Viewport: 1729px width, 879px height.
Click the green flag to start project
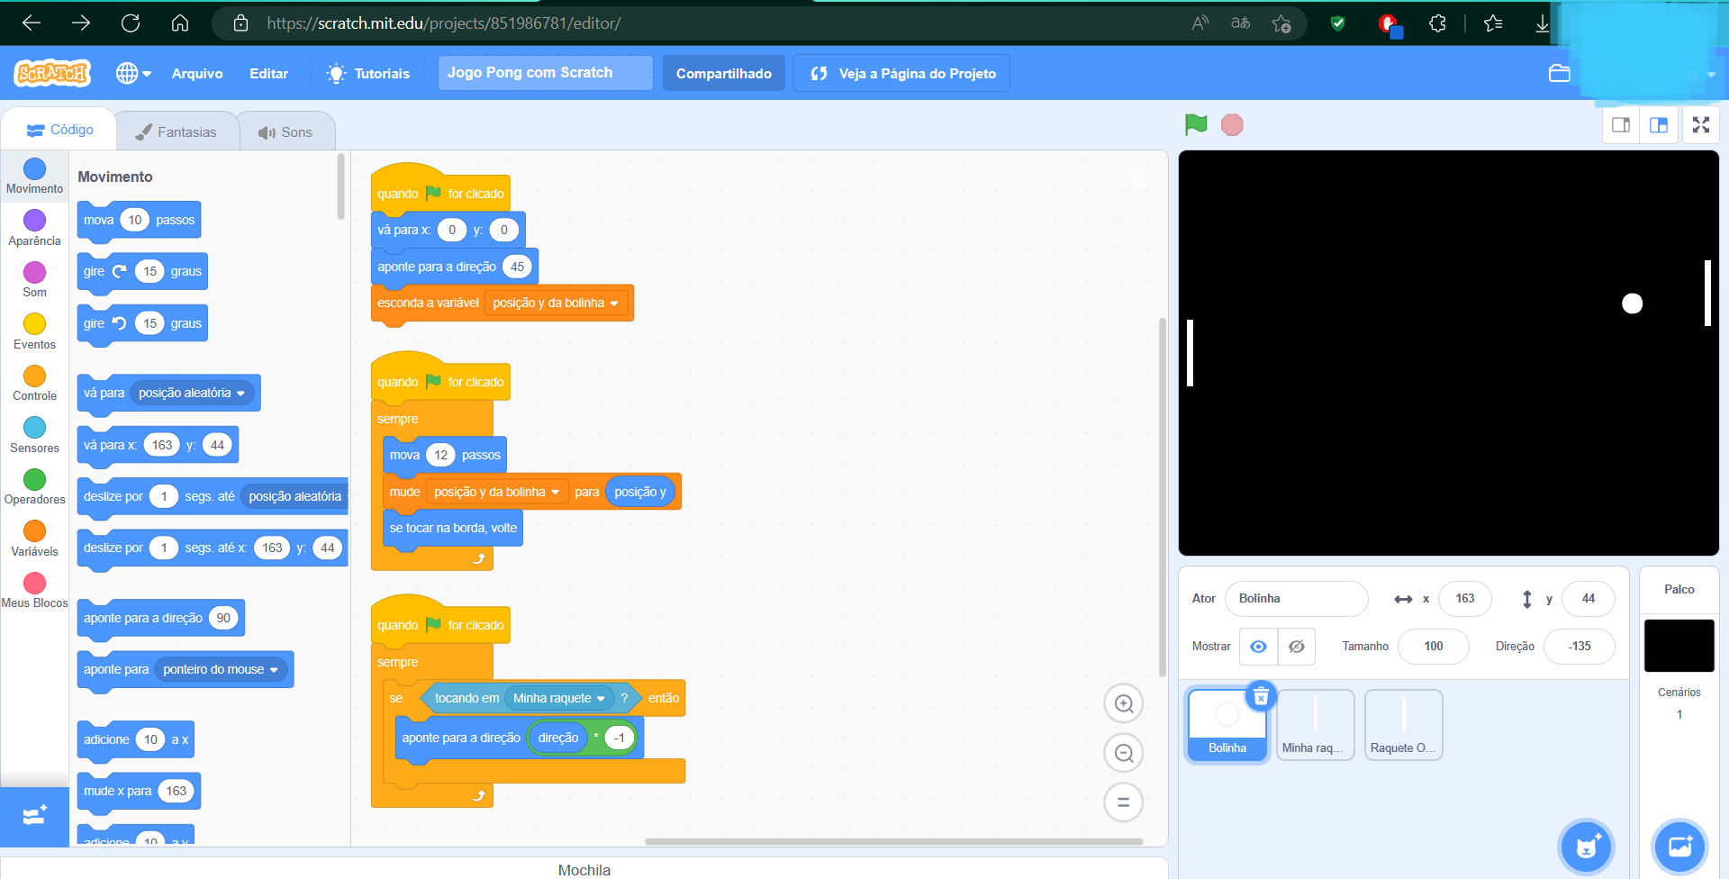point(1196,125)
